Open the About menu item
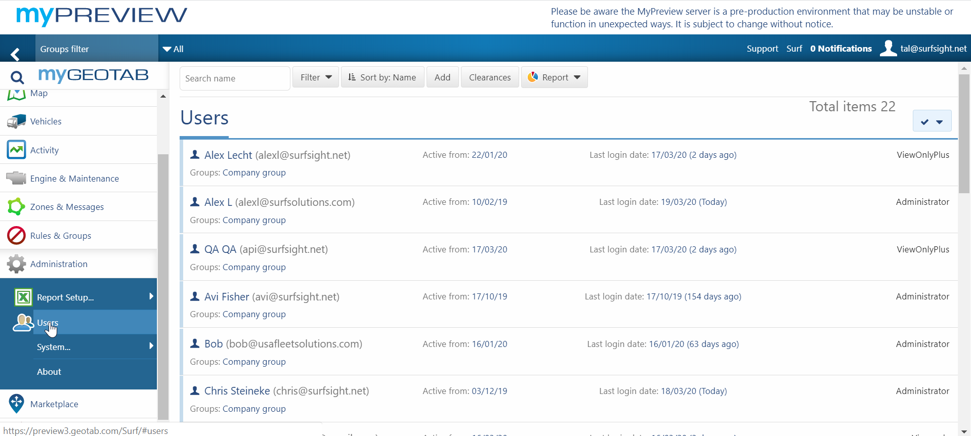 tap(49, 372)
